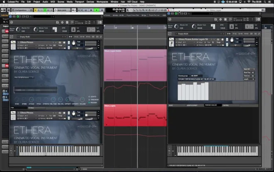This screenshot has height=172, width=274.
Task: Click wrench edit icon of first Ethera Phrases
Action: point(13,42)
